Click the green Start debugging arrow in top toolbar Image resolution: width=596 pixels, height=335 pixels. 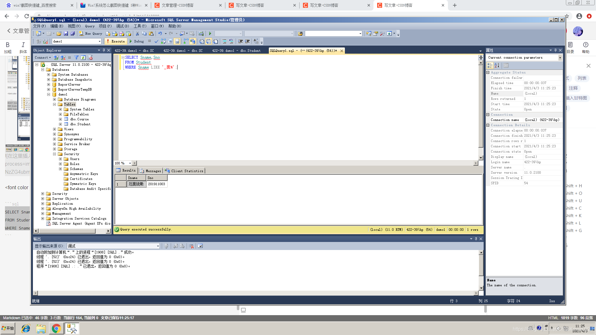210,33
